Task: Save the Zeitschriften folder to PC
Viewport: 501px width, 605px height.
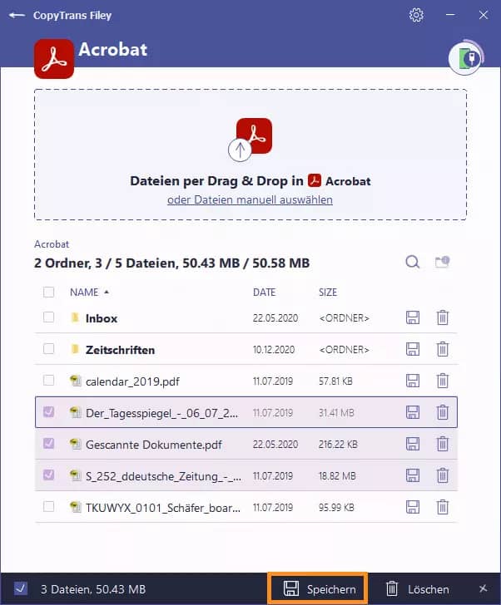Action: point(413,349)
